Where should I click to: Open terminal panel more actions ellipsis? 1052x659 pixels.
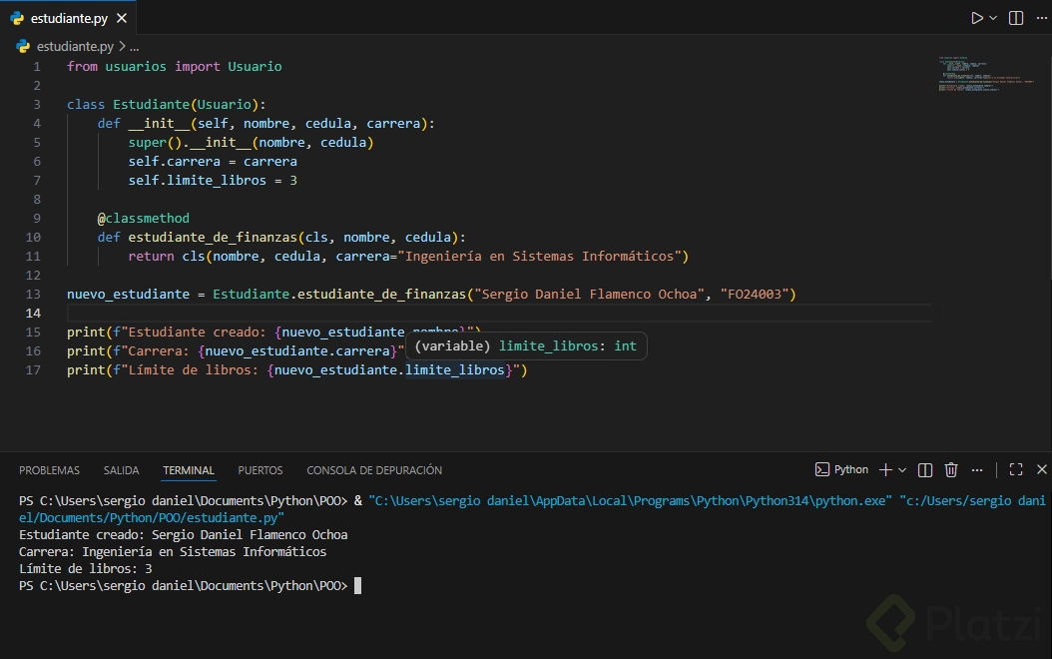pos(978,469)
